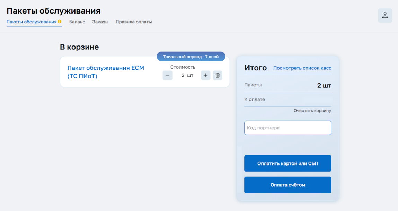Click Посмотреть список касс link
The height and width of the screenshot is (211, 398).
[302, 68]
